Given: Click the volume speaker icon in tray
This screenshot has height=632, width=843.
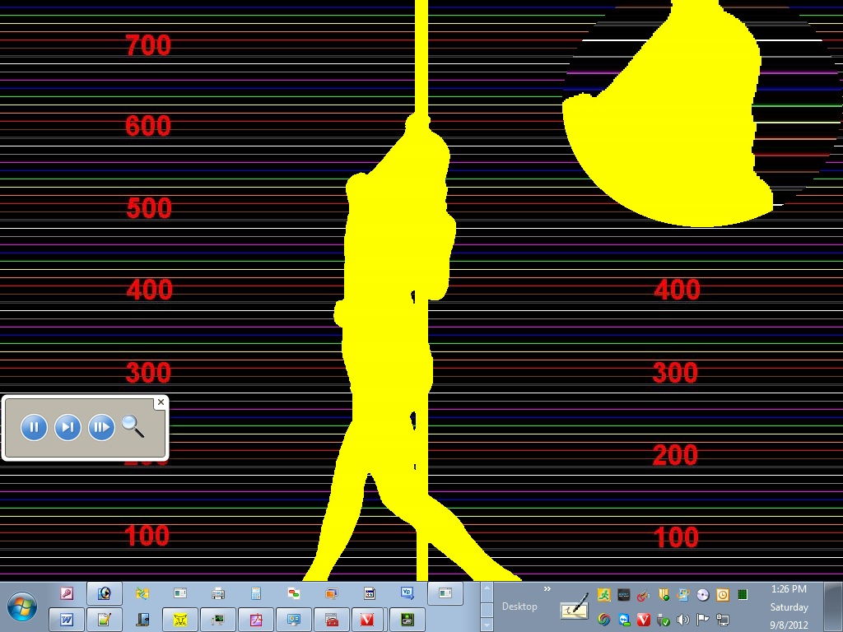Looking at the screenshot, I should (682, 620).
